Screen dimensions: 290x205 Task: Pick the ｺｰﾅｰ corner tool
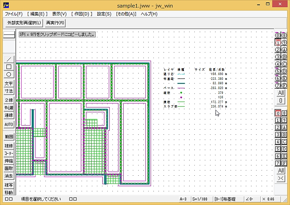pyautogui.click(x=8, y=153)
